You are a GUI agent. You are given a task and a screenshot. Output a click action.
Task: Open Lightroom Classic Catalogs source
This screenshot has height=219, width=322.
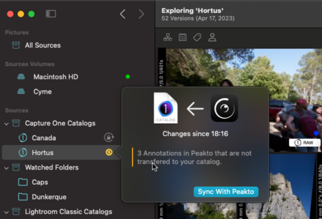69,212
